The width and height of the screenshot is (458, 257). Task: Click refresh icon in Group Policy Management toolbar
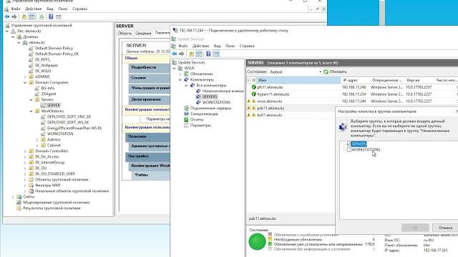(x=42, y=17)
